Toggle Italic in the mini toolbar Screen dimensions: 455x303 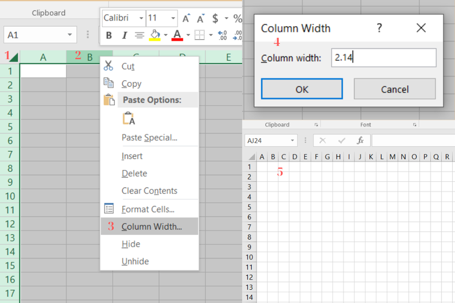pos(125,35)
